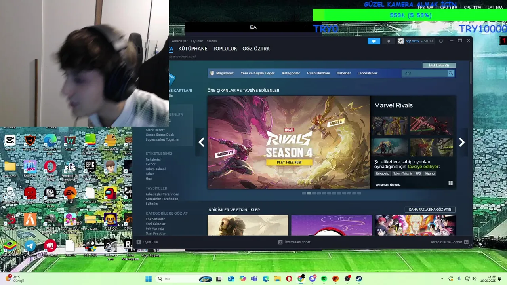
Task: Open Microsoft Edge desktop shortcut
Action: 50,144
